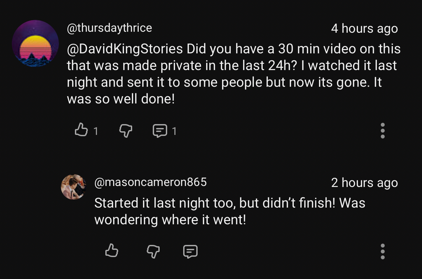The width and height of the screenshot is (422, 279).
Task: Open the @masoncameron865 username link
Action: pyautogui.click(x=150, y=182)
